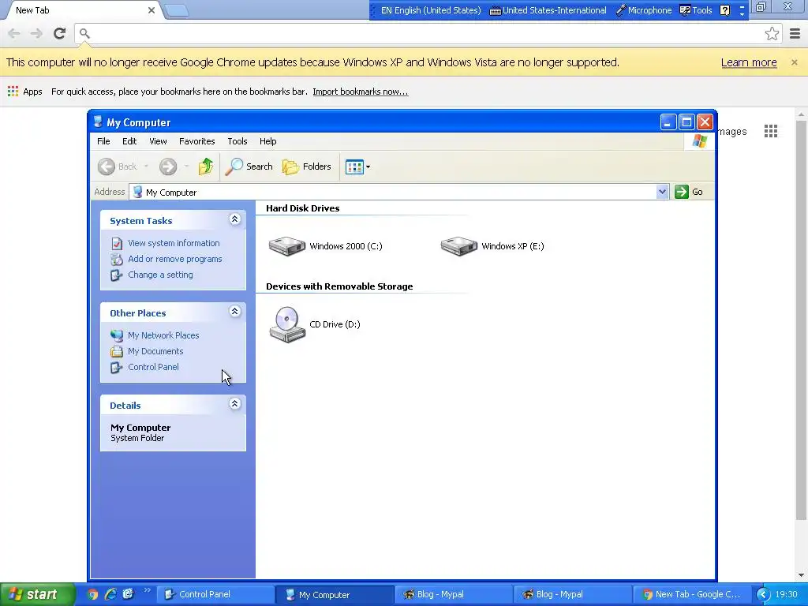Launch Chrome from Quick Launch

pos(93,594)
